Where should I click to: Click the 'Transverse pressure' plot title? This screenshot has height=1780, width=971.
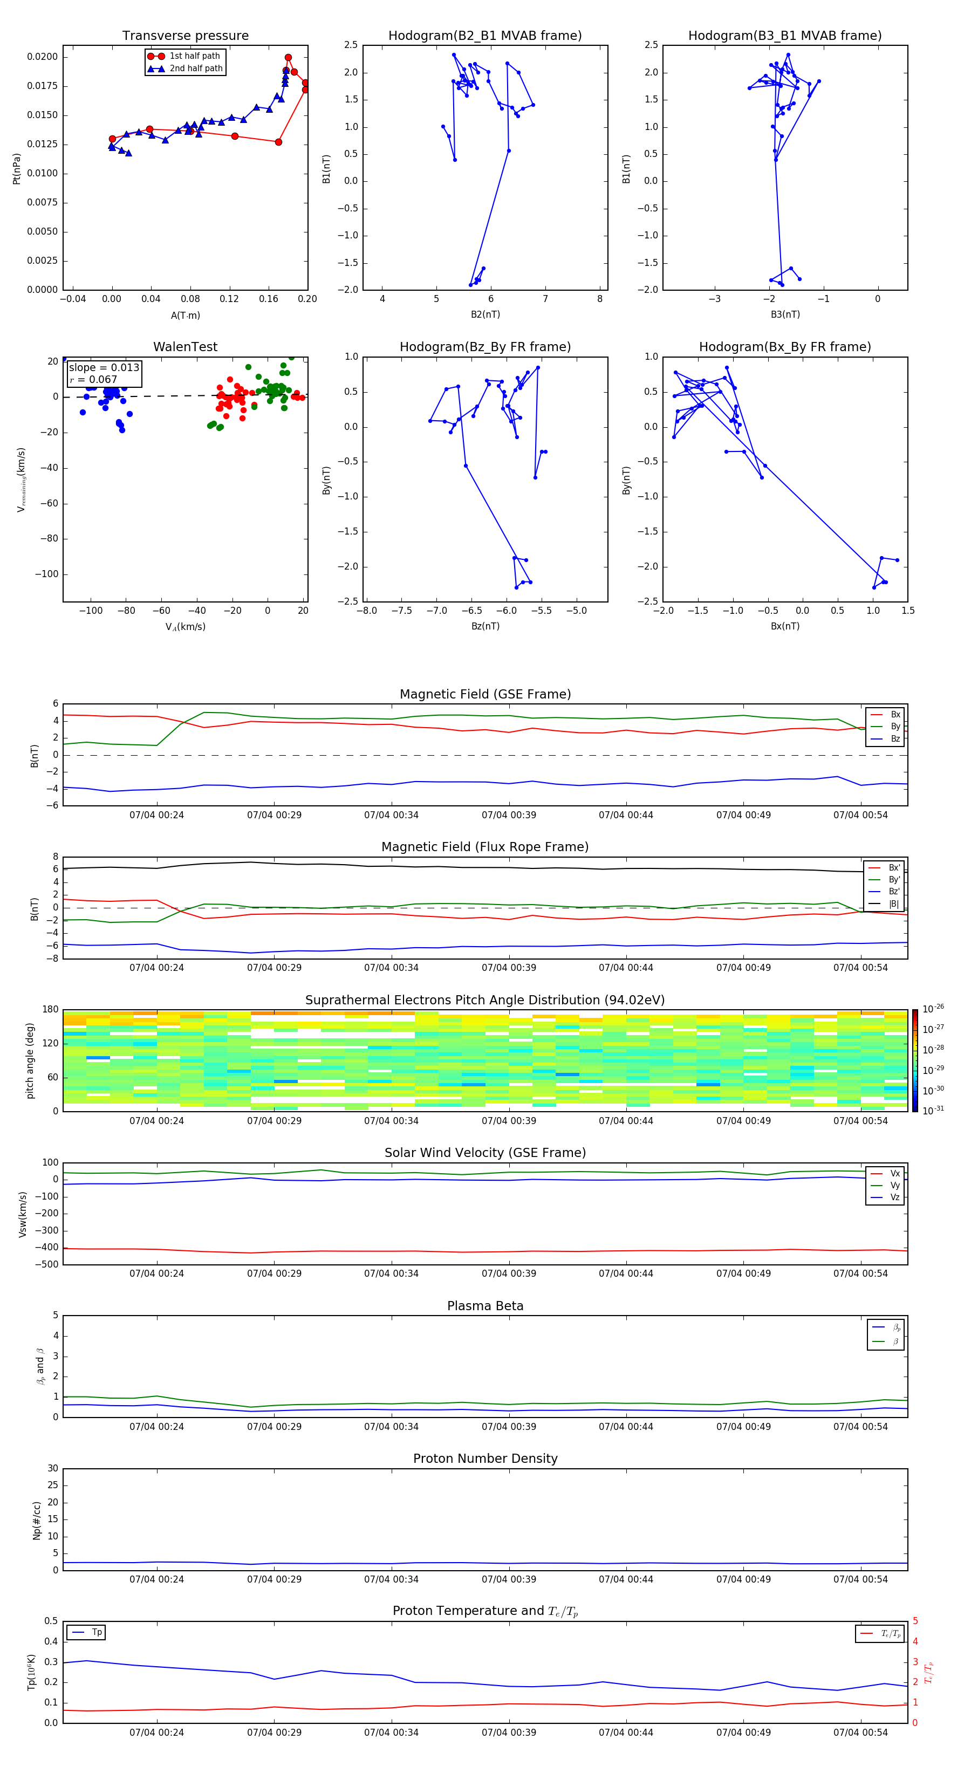point(185,36)
